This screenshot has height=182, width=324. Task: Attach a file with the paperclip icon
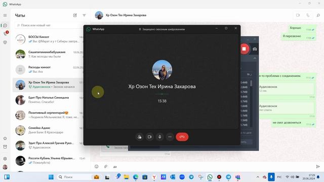(106, 166)
